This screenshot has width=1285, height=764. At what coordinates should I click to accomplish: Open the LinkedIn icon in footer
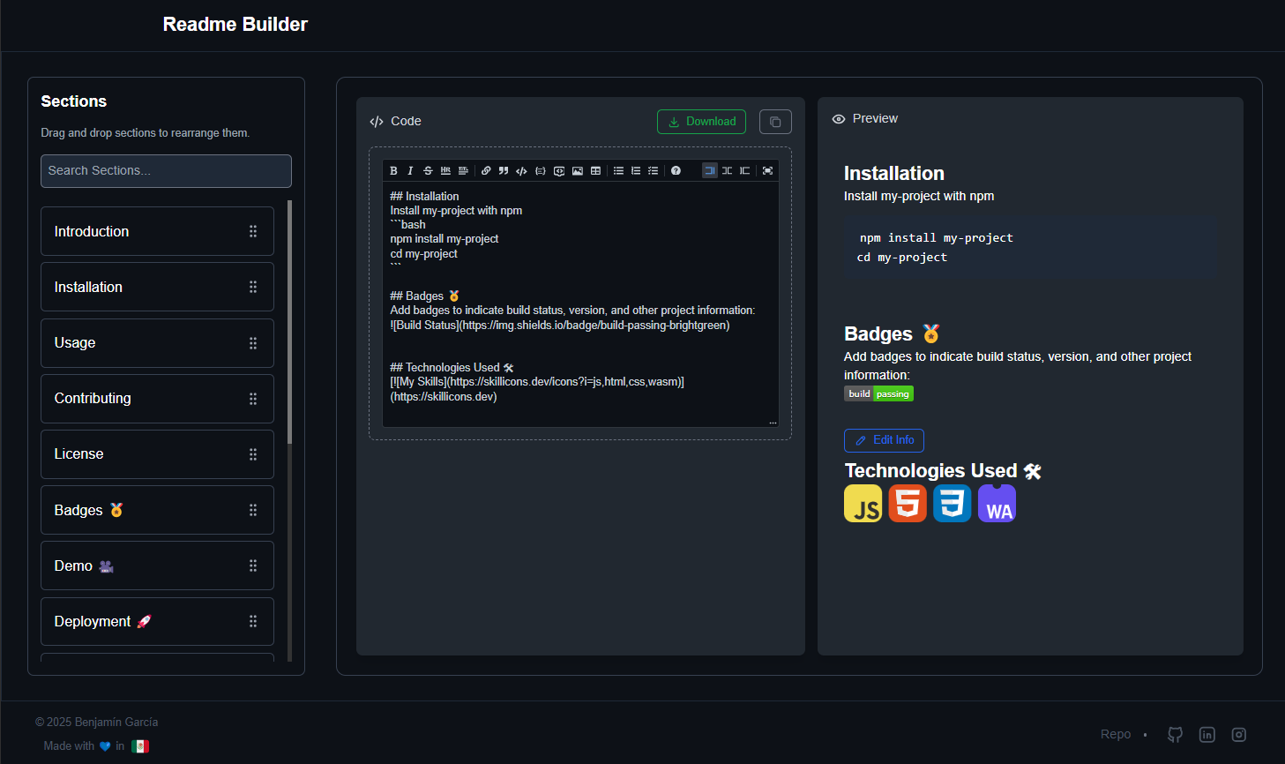[x=1207, y=735]
